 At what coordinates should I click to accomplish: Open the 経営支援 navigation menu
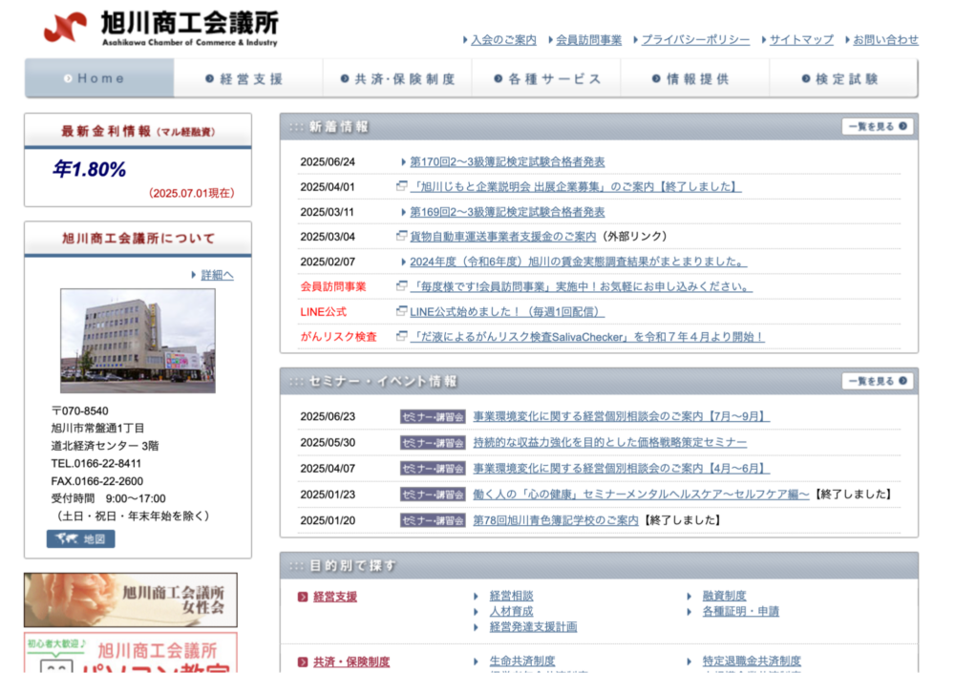pos(248,79)
